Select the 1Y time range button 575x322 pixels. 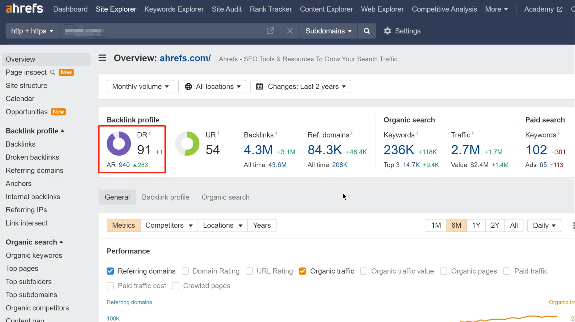(x=476, y=225)
